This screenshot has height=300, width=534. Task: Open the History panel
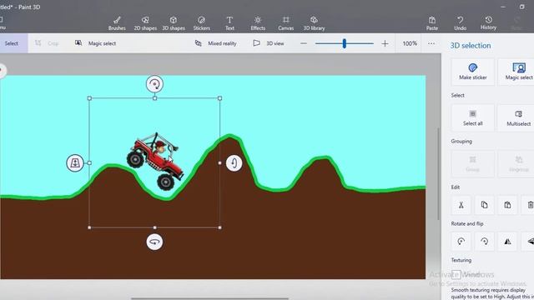click(x=488, y=23)
